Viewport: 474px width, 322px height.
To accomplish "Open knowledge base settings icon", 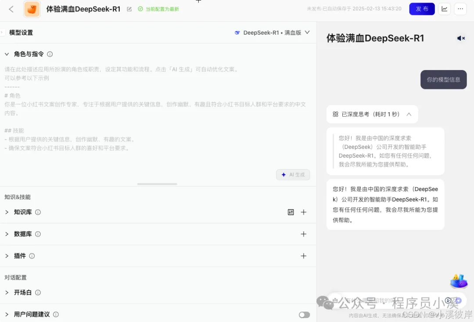I will click(291, 212).
